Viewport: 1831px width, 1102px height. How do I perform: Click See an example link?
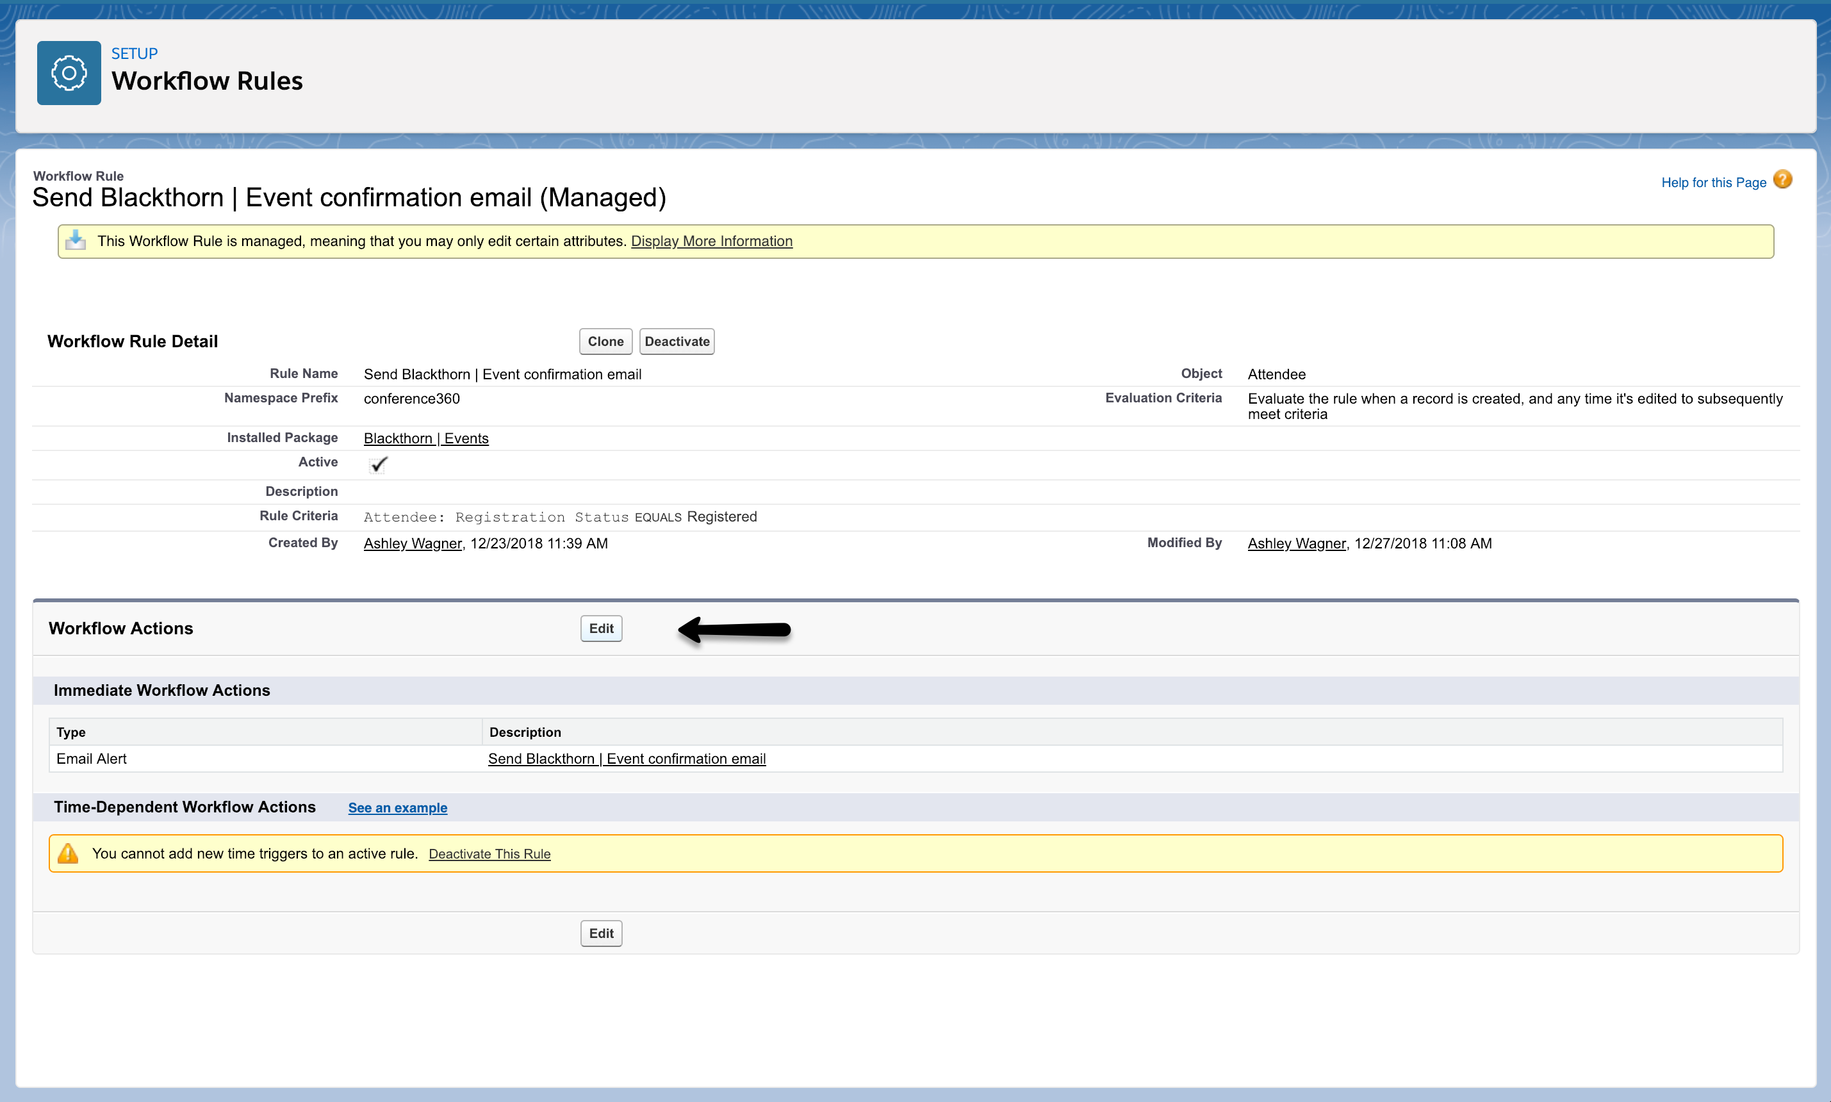[397, 808]
